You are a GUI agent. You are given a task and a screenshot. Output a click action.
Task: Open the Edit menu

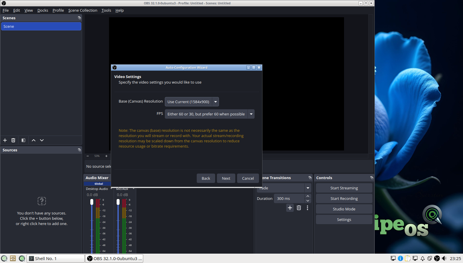pos(17,10)
